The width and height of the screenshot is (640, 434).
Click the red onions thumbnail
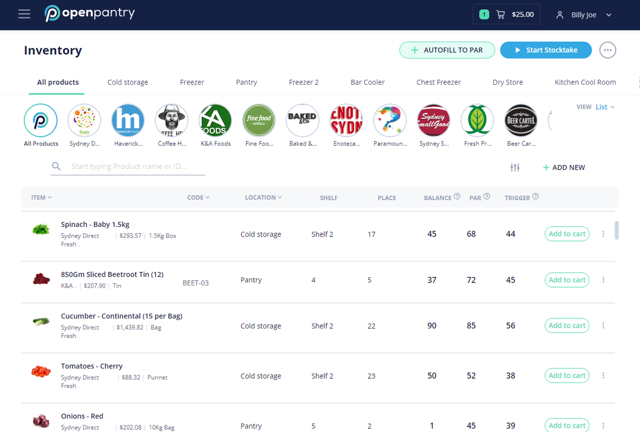click(41, 421)
